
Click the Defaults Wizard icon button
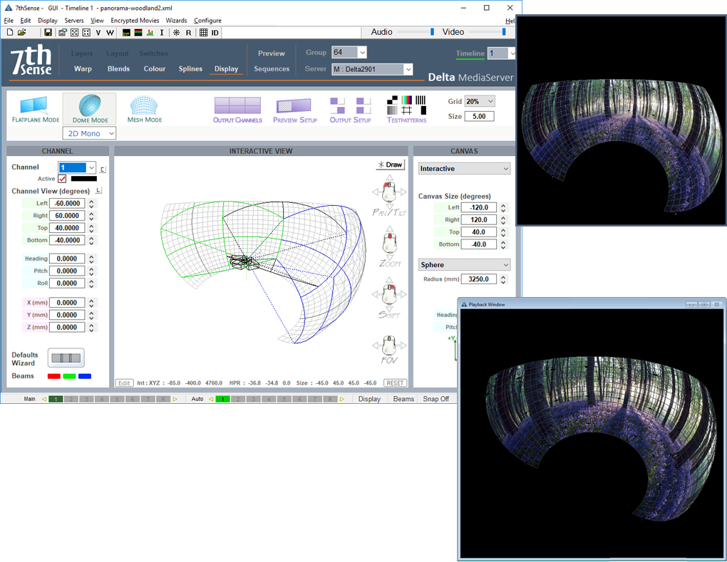tap(66, 358)
